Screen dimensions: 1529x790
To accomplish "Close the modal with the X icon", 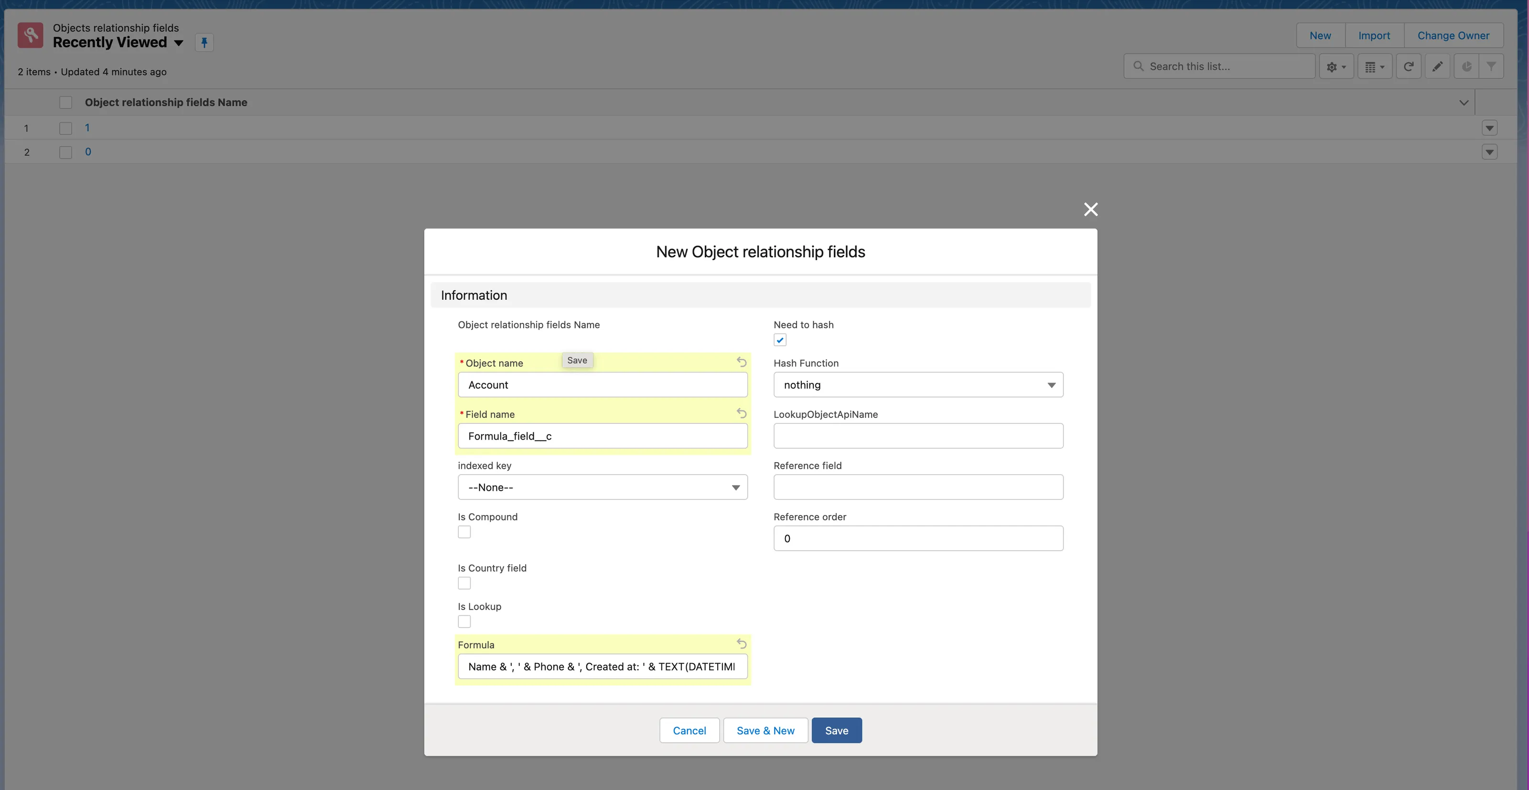I will click(1090, 210).
